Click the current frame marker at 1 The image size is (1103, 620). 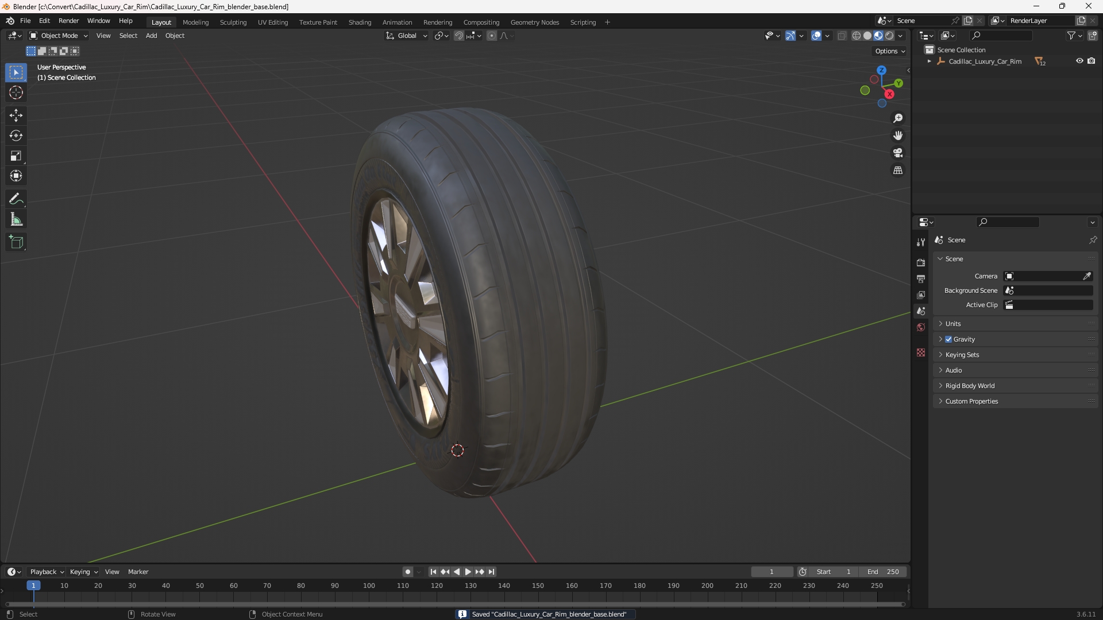pyautogui.click(x=33, y=586)
